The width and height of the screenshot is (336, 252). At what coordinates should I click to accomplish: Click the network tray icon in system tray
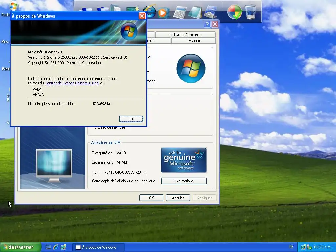click(303, 247)
